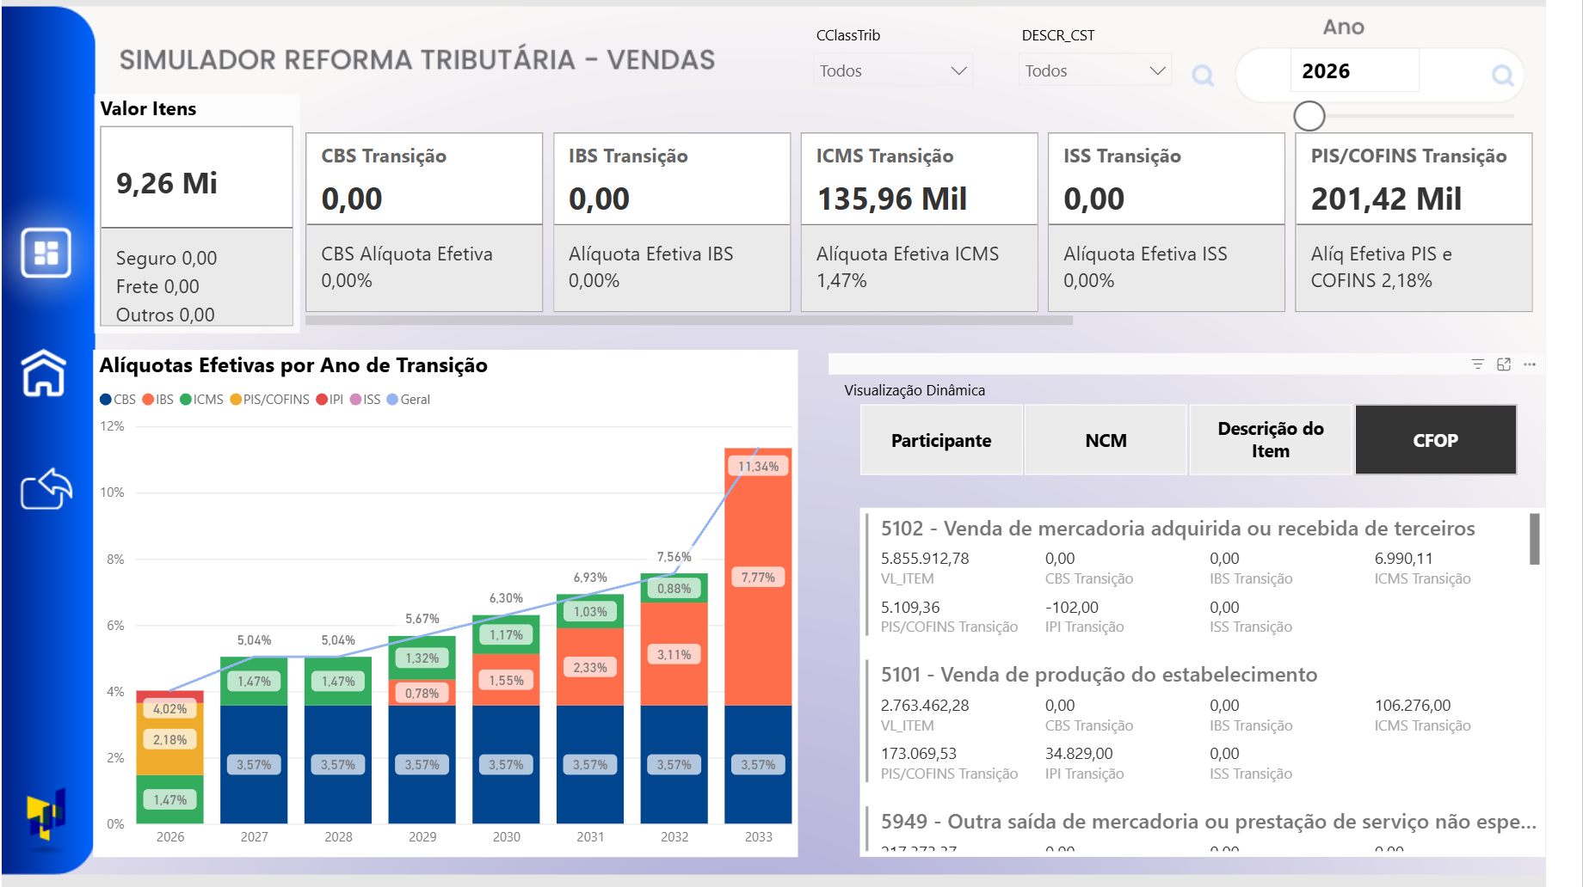Switch to the Participante view tab
This screenshot has height=887, width=1583.
point(941,440)
